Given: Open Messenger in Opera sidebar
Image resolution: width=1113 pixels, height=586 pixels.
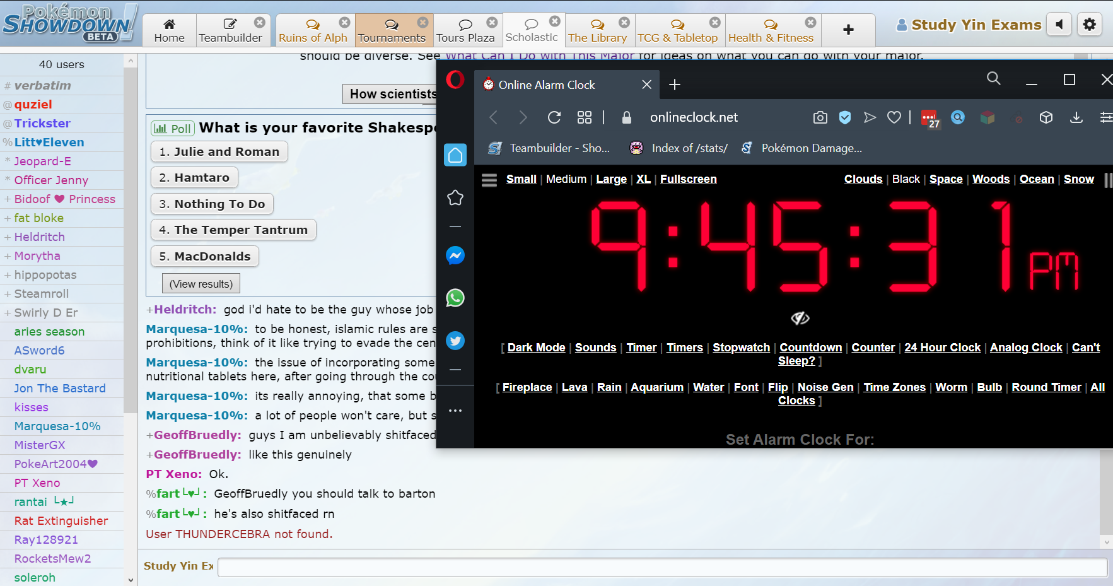Looking at the screenshot, I should click(x=455, y=255).
